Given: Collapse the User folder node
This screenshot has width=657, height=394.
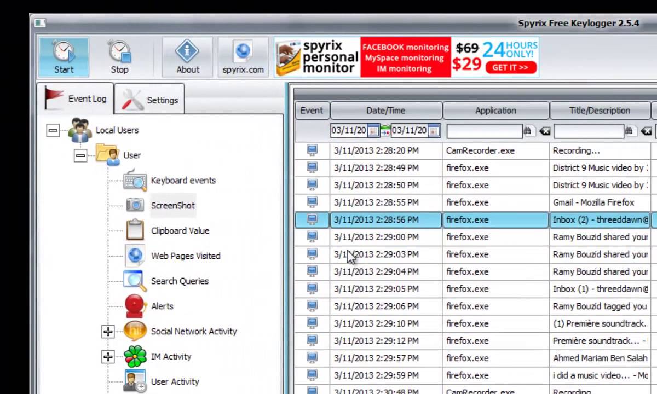Looking at the screenshot, I should point(80,155).
